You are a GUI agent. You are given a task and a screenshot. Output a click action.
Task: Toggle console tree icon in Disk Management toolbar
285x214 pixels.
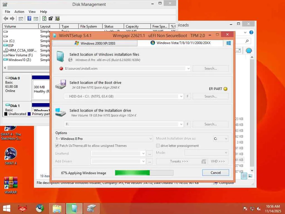tap(21, 19)
